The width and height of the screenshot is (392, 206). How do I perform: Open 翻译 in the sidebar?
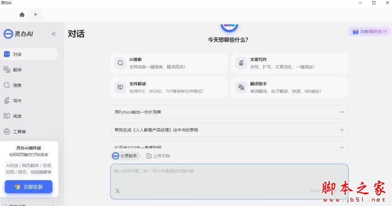click(29, 70)
